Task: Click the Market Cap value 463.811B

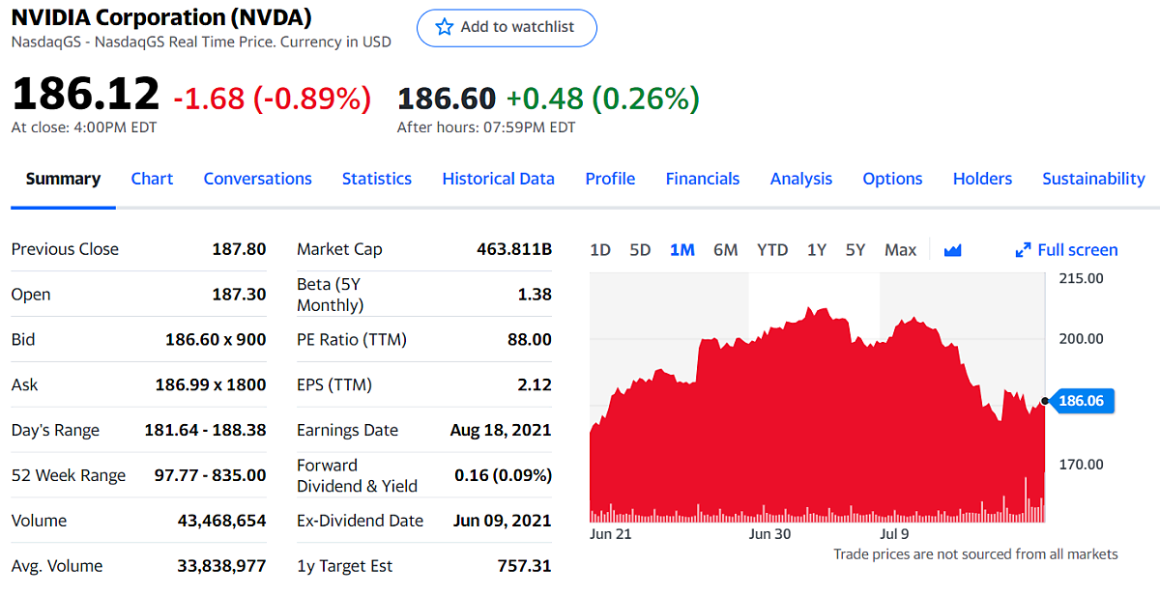Action: (x=514, y=249)
